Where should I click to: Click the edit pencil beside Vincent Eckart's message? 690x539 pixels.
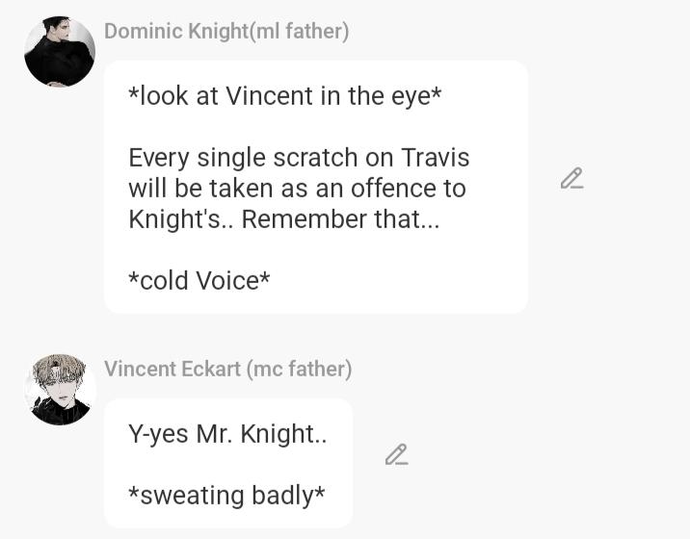point(396,454)
